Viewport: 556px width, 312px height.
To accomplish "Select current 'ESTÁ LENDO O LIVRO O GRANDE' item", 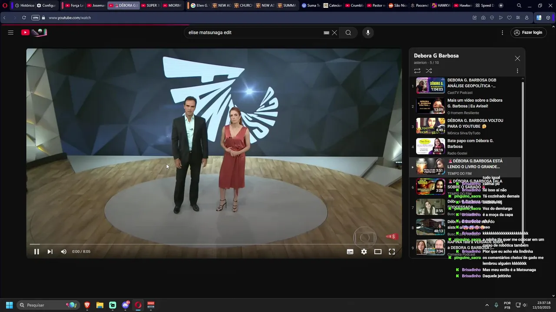I will pos(466,167).
